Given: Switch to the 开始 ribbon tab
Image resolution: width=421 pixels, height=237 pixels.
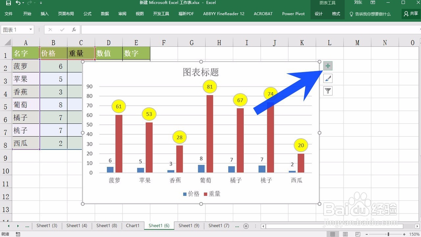Looking at the screenshot, I should click(27, 14).
